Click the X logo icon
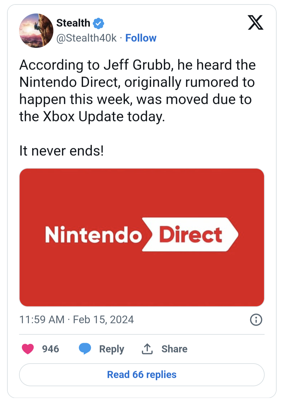This screenshot has height=400, width=294. pos(256,22)
